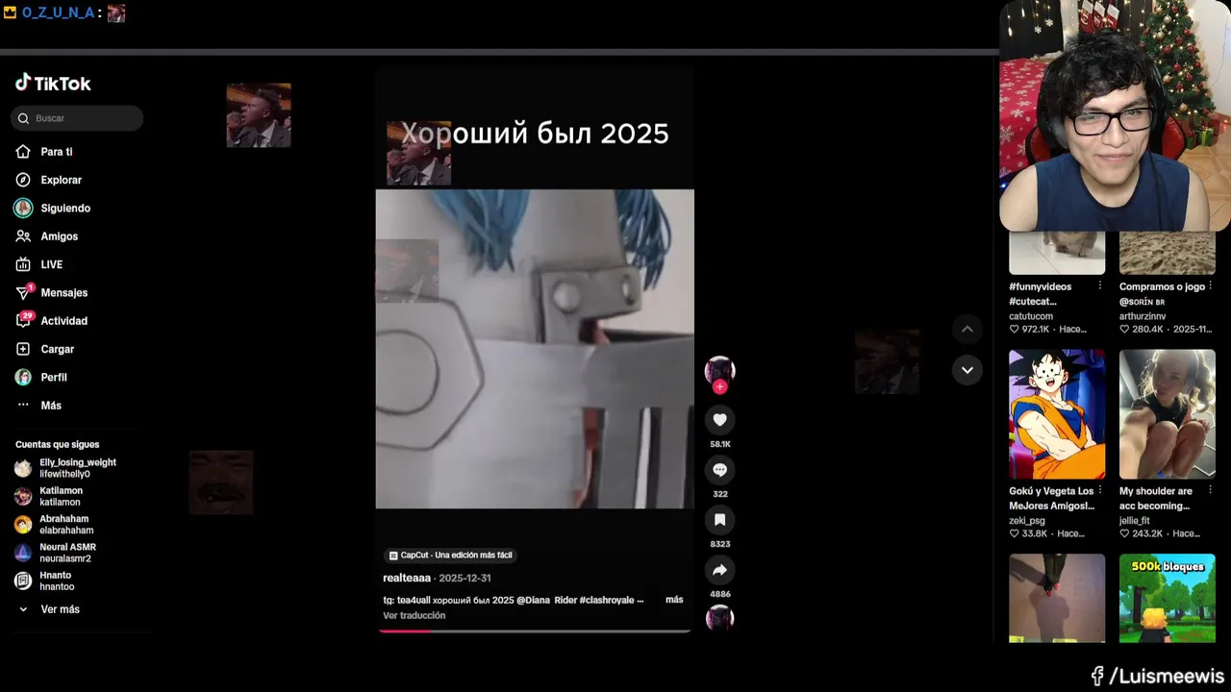Open the Hnanto account
Image resolution: width=1231 pixels, height=692 pixels.
[x=44, y=581]
